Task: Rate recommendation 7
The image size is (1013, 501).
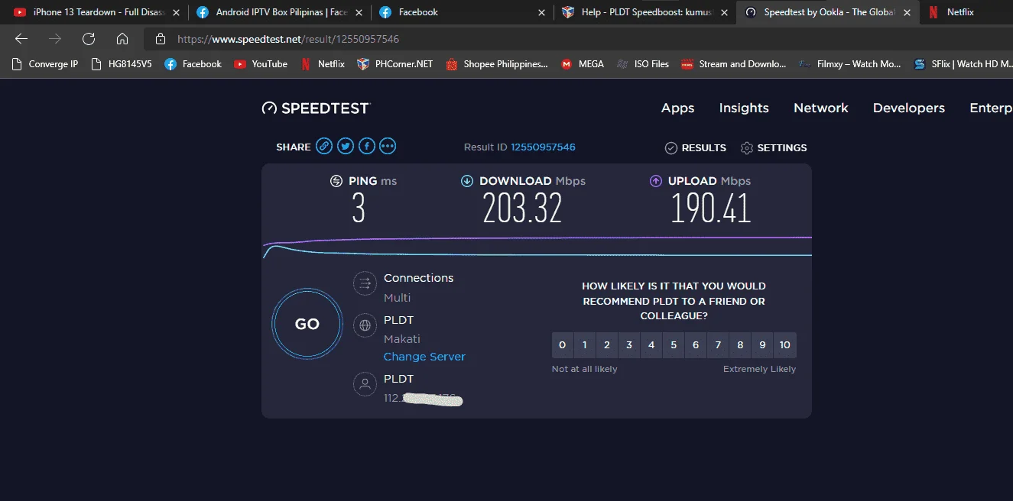Action: click(x=718, y=345)
